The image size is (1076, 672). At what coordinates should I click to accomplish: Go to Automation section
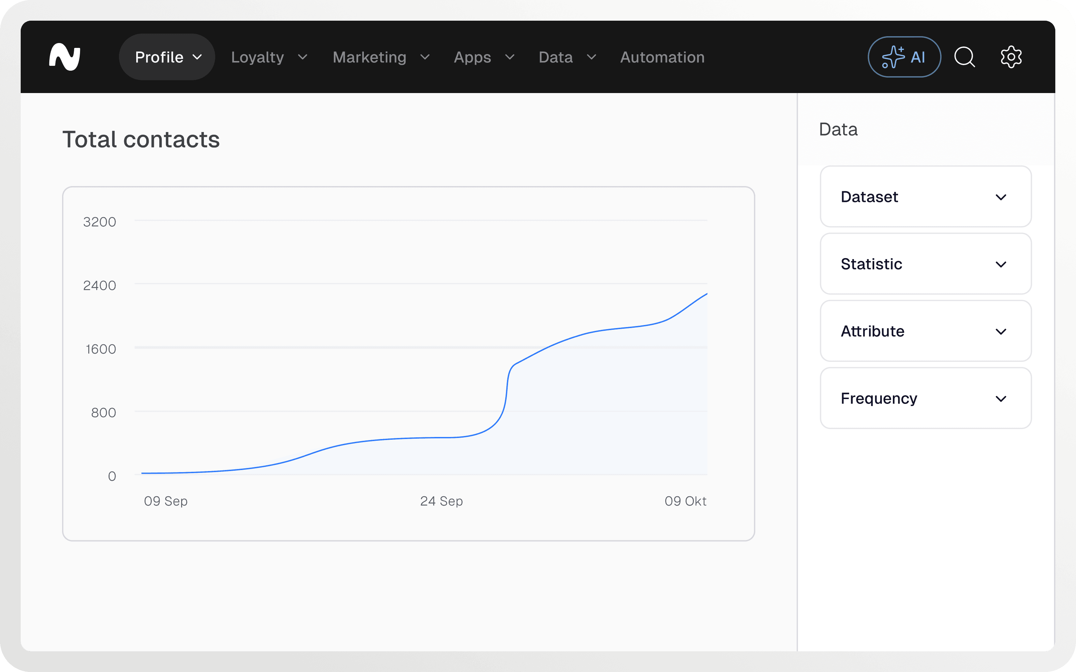[x=662, y=57]
